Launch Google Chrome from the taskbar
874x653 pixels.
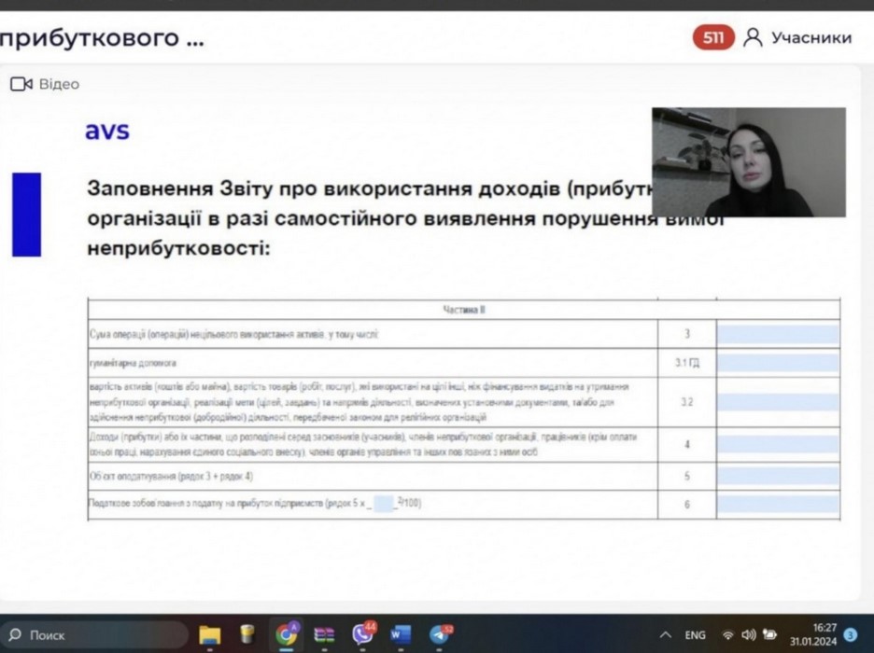(287, 635)
